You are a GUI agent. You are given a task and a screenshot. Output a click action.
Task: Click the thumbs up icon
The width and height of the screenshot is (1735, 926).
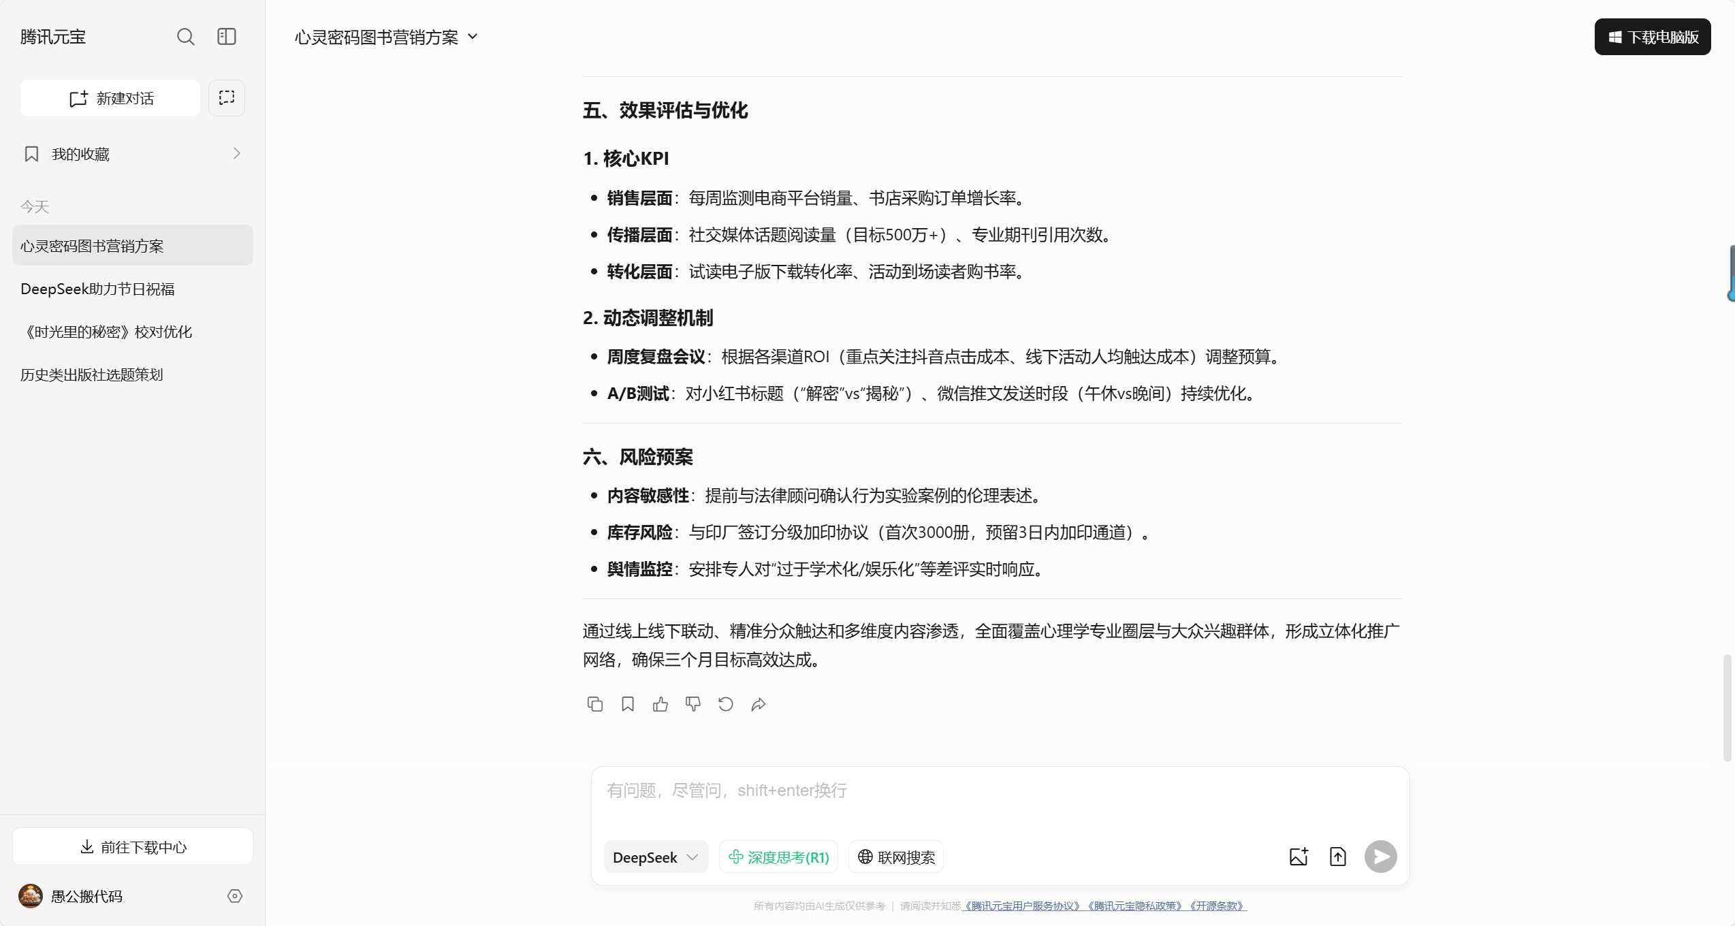tap(660, 704)
